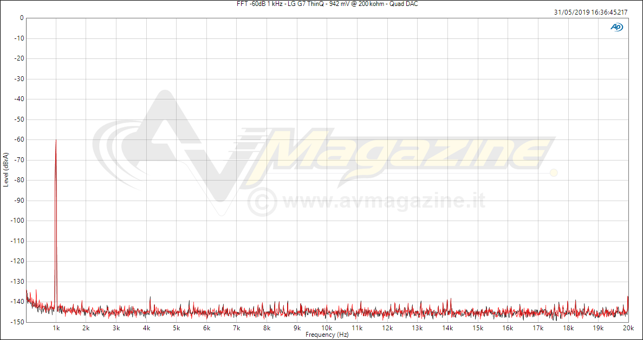643x340 pixels.
Task: Click the 1 kHz peak of the red trace
Action: point(56,141)
